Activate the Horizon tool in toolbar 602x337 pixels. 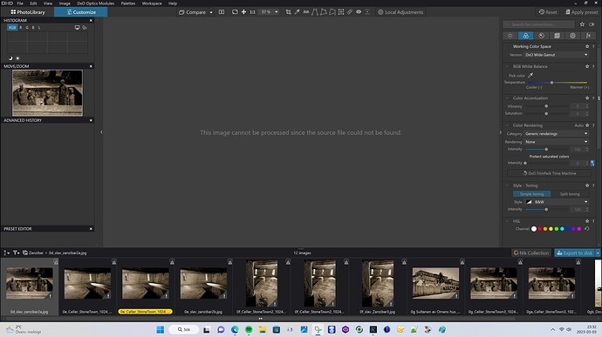[306, 12]
